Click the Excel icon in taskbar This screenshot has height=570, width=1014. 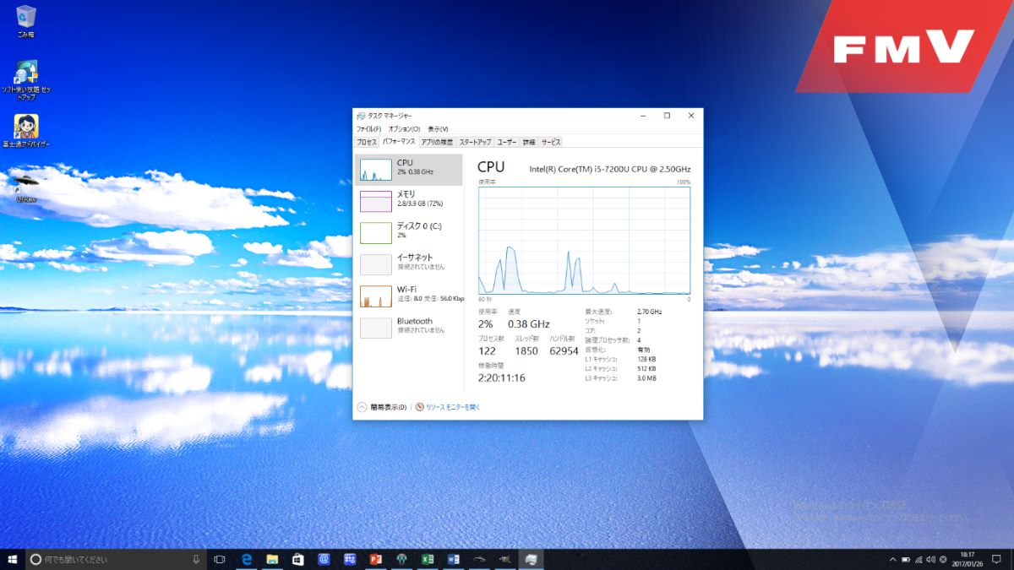(x=428, y=559)
